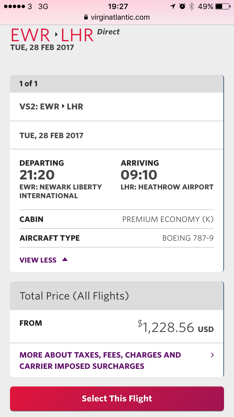Image resolution: width=234 pixels, height=417 pixels.
Task: Tap the arrow between EWR and LHR heading
Action: pyautogui.click(x=56, y=35)
